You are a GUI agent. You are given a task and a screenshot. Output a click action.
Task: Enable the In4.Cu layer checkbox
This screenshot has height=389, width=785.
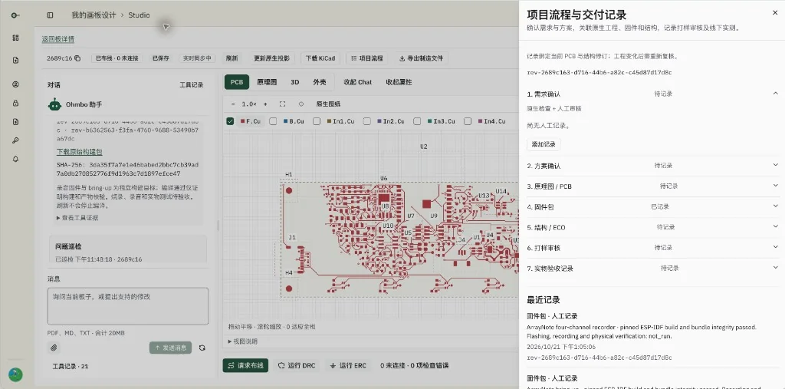pos(467,121)
